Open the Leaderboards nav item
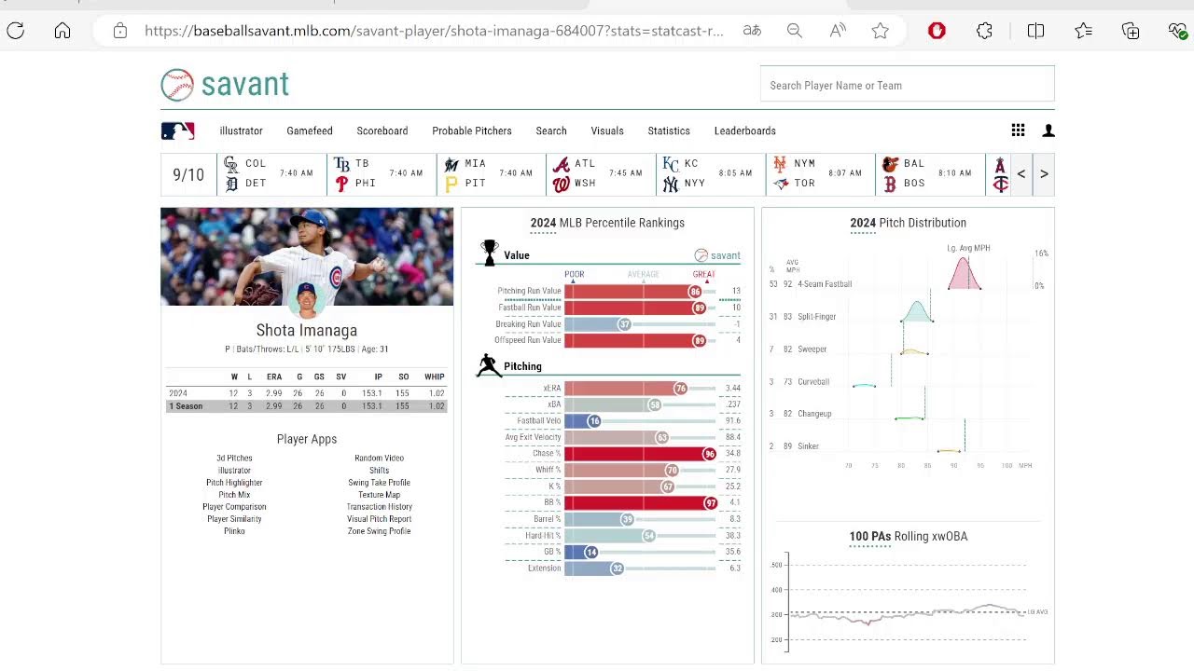Viewport: 1194px width, 671px height. click(745, 131)
